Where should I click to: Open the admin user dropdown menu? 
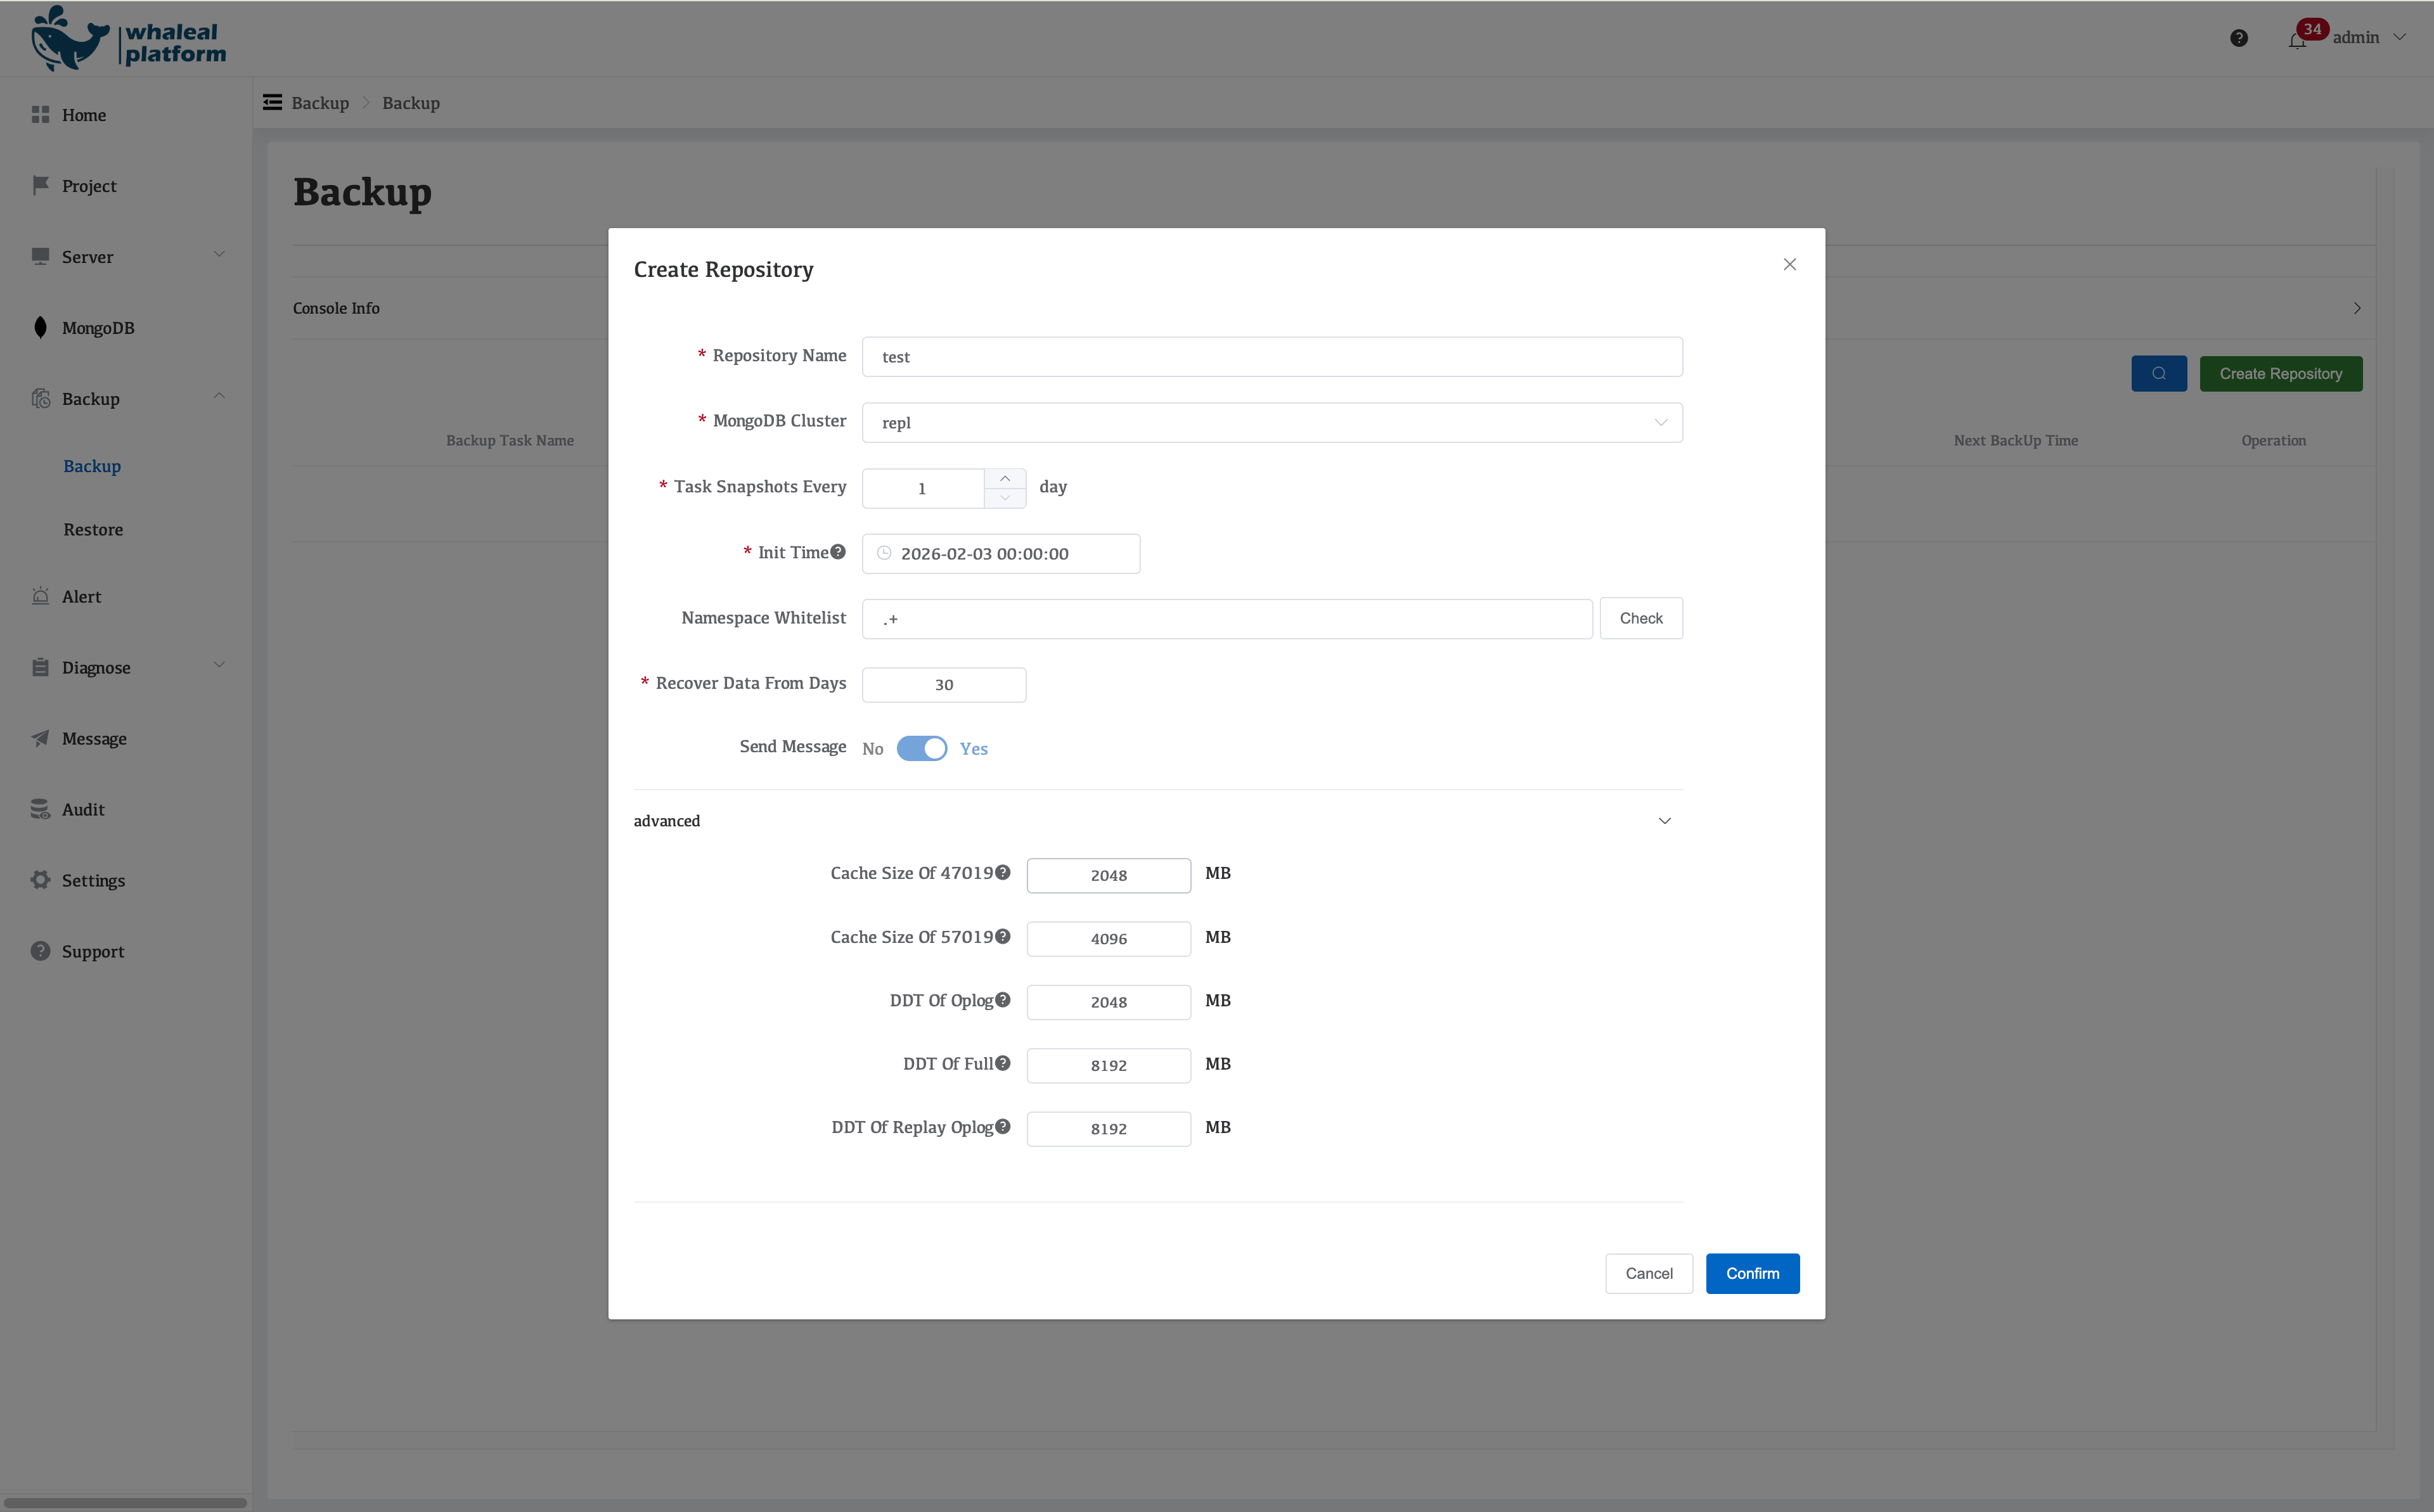[2368, 38]
